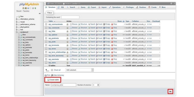Click the Containing the word filter field
Viewport: 194px width, 97px height.
tap(70, 17)
